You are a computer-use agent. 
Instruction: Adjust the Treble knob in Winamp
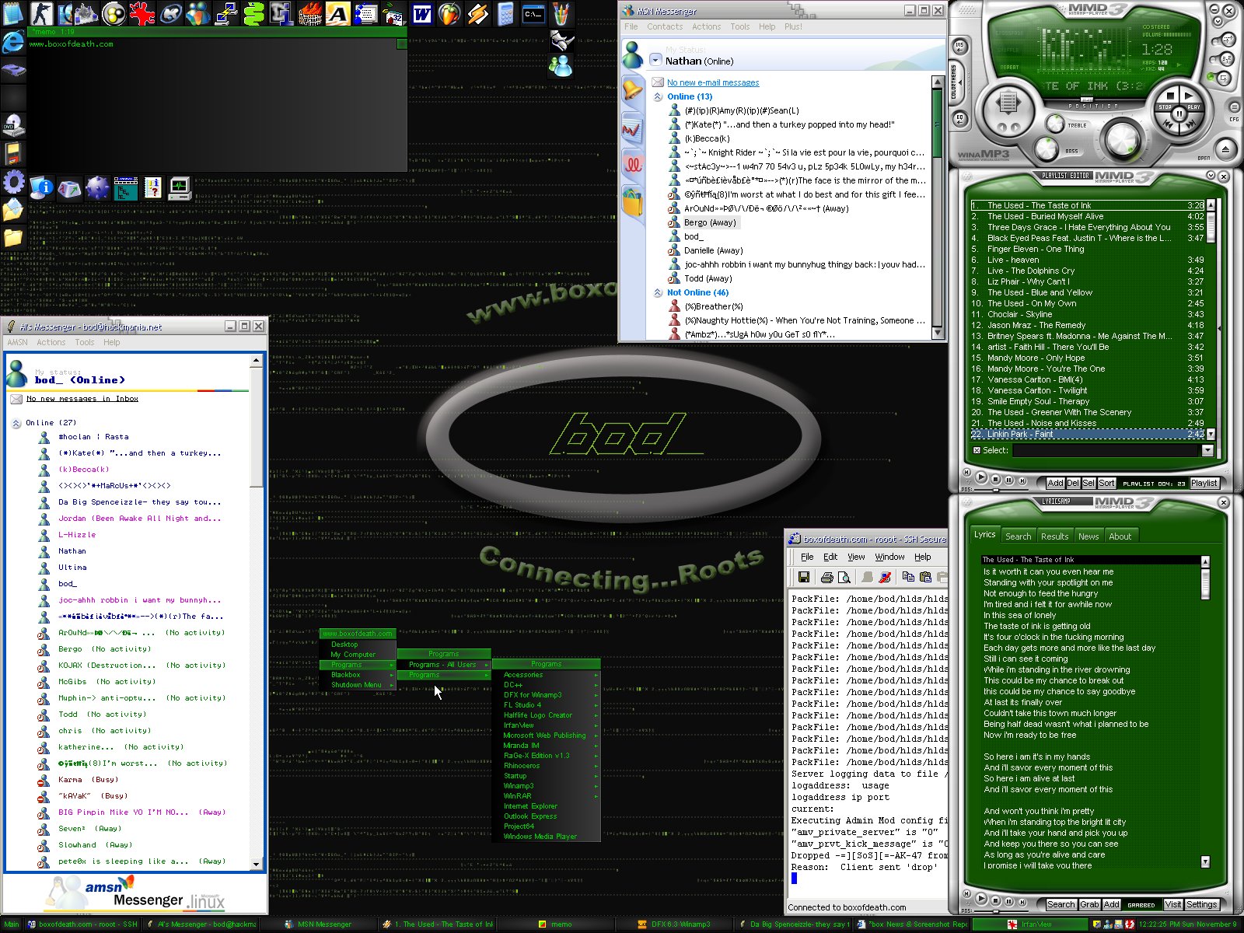1055,124
